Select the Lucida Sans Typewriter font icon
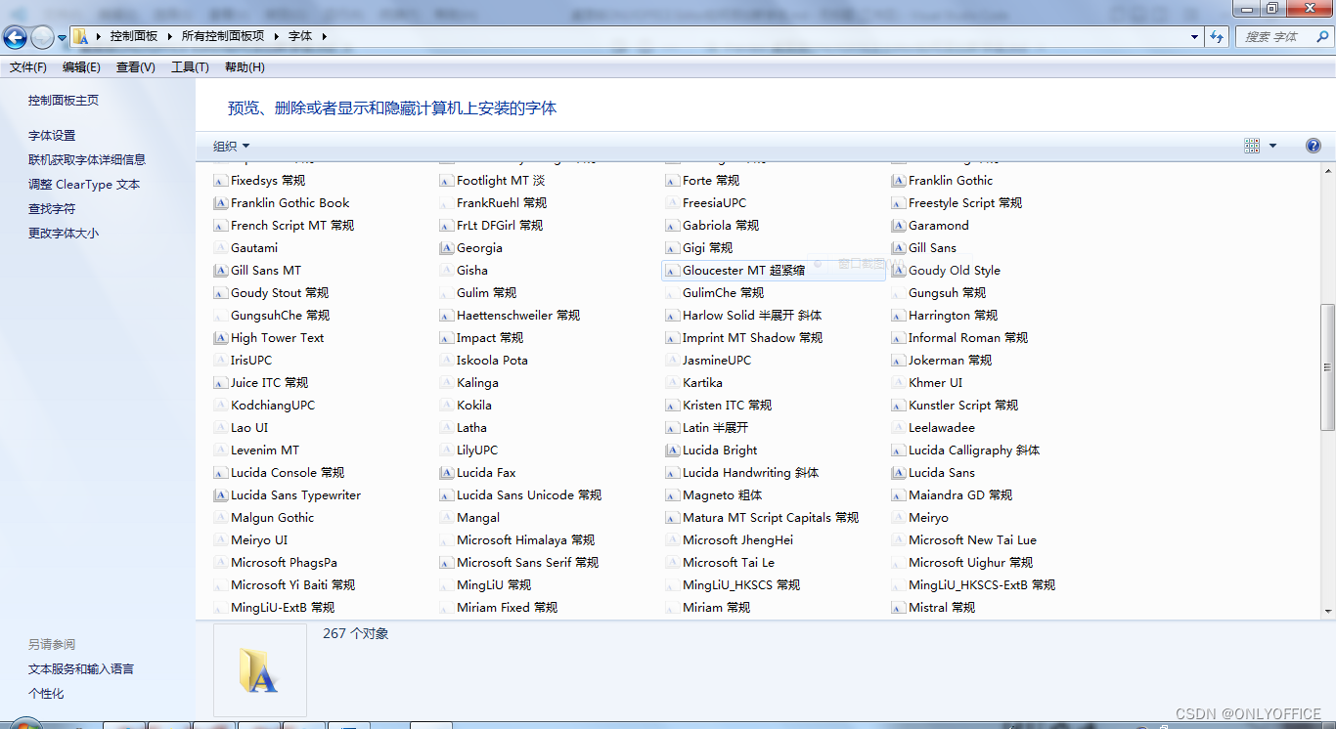1336x729 pixels. pos(220,495)
